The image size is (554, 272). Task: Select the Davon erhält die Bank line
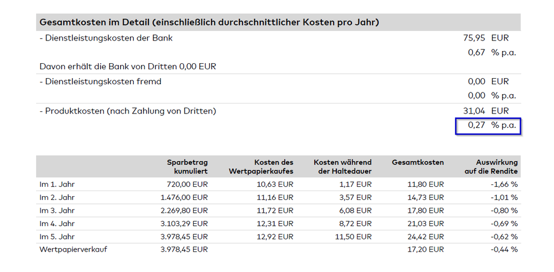(x=128, y=66)
